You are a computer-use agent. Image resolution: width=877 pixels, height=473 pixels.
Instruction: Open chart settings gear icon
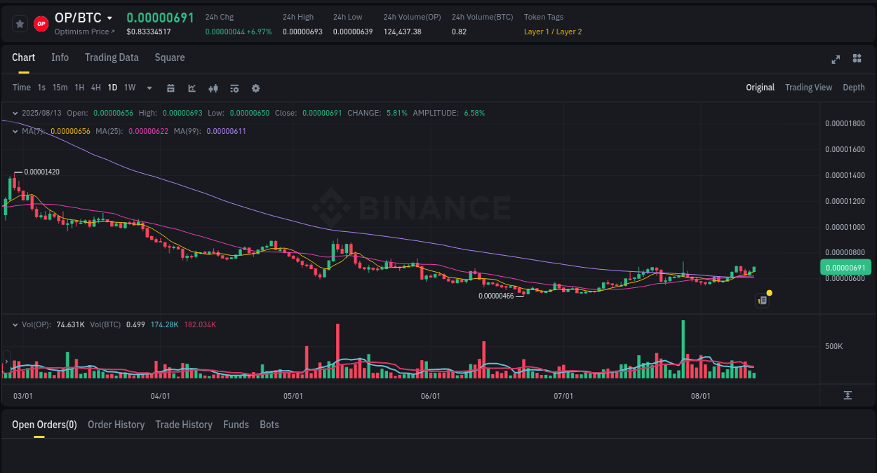[255, 88]
